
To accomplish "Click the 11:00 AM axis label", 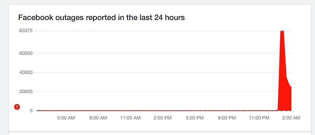I will [130, 118].
